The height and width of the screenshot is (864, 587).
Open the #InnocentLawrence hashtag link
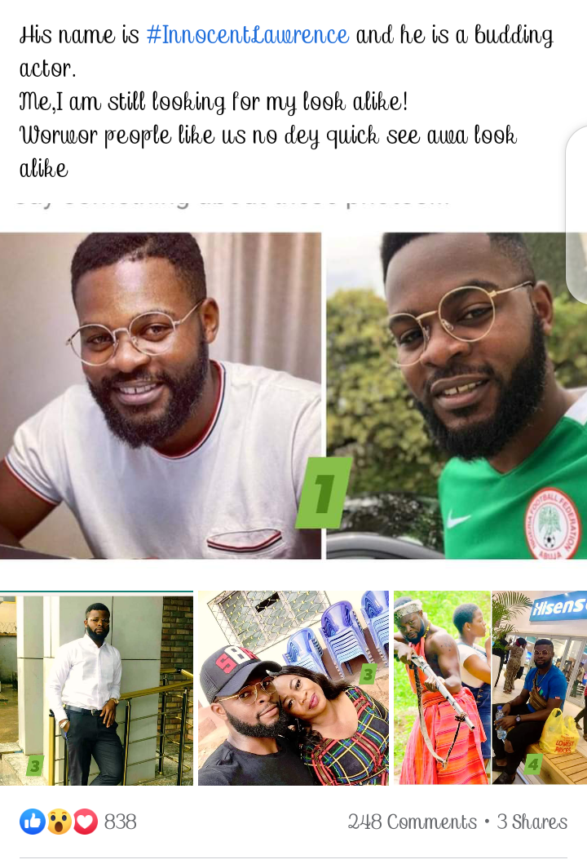coord(247,35)
